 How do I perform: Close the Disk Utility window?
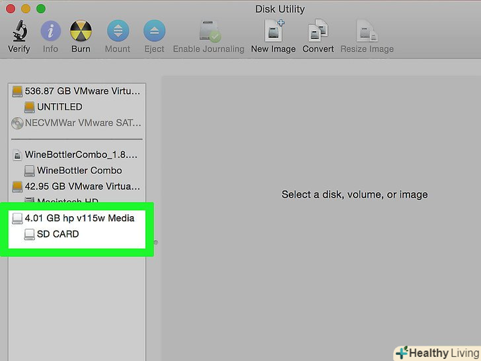click(11, 9)
